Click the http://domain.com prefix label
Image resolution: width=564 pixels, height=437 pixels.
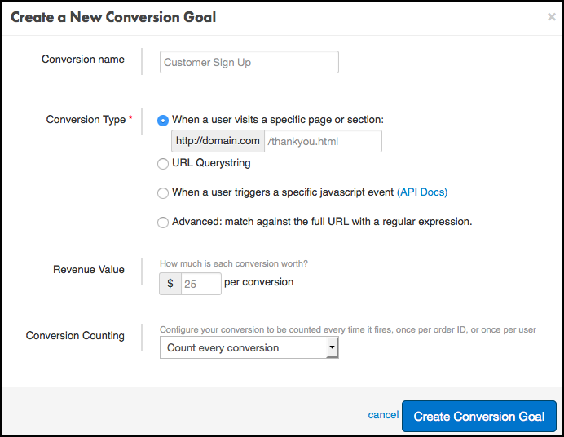218,141
